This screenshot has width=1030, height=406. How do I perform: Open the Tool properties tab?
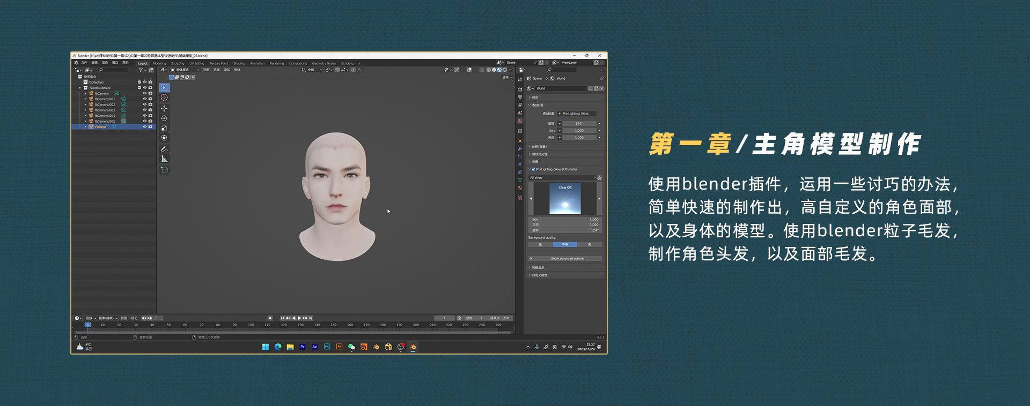[520, 79]
